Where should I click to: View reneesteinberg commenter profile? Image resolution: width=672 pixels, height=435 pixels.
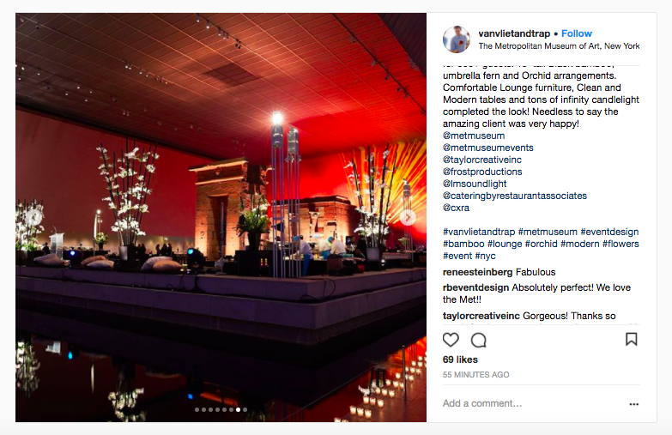pos(477,272)
